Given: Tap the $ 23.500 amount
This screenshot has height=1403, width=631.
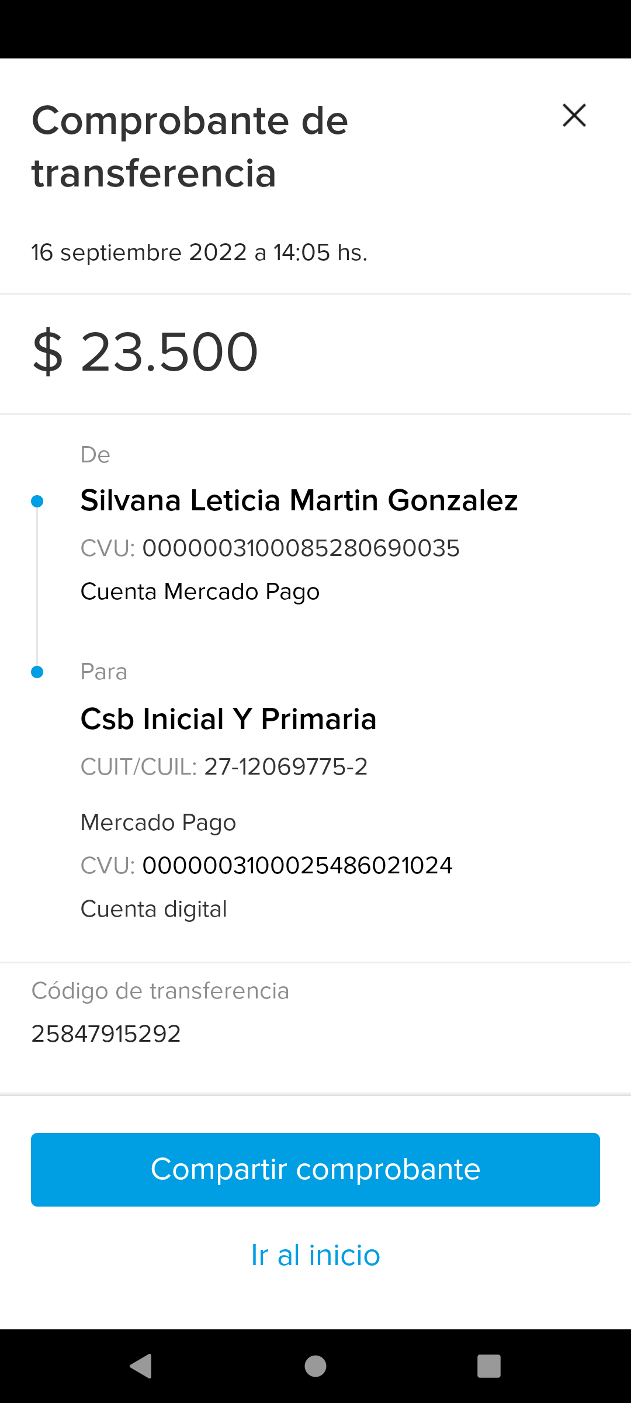Looking at the screenshot, I should [x=145, y=352].
